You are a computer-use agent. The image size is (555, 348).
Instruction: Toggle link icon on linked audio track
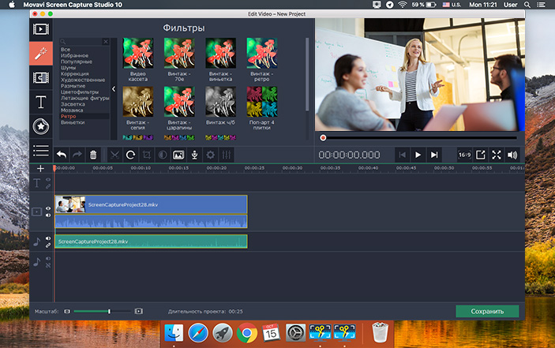pos(48,245)
